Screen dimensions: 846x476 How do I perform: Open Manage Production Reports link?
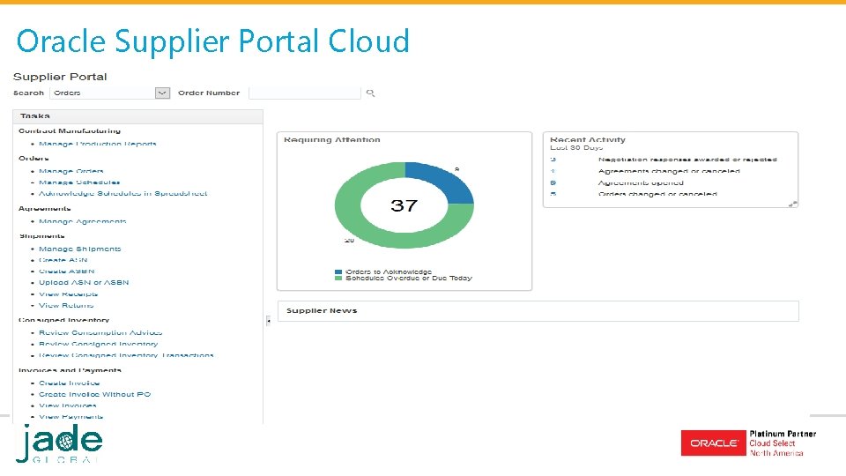[x=97, y=144]
